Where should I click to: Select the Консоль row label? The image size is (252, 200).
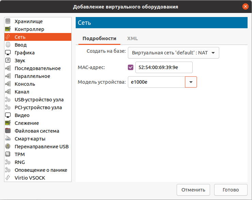pyautogui.click(x=25, y=84)
